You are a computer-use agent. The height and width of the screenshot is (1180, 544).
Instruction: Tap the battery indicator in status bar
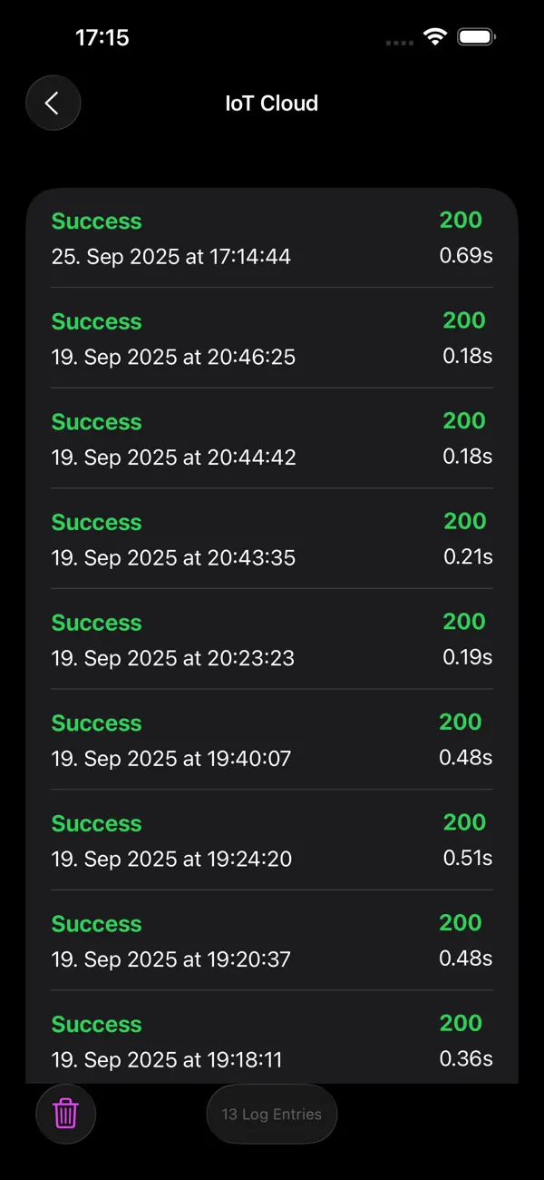click(475, 37)
